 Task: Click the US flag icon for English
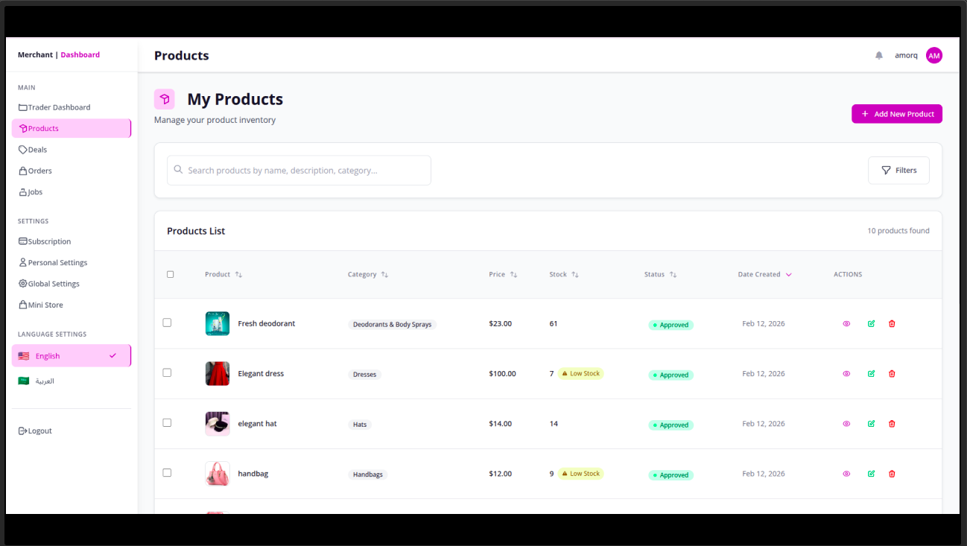(x=24, y=356)
